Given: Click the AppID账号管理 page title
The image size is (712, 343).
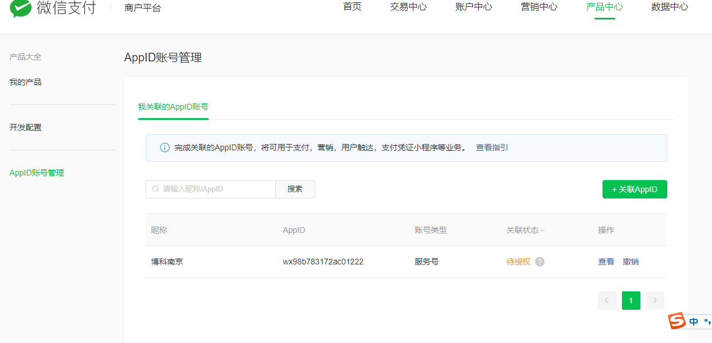Looking at the screenshot, I should coord(163,57).
